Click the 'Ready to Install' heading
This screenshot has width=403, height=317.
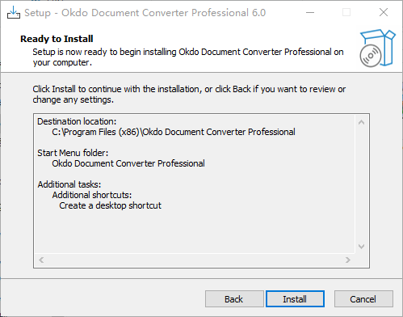pos(57,39)
